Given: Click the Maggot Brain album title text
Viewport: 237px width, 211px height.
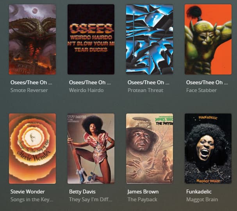Looking at the screenshot, I should coord(202,200).
